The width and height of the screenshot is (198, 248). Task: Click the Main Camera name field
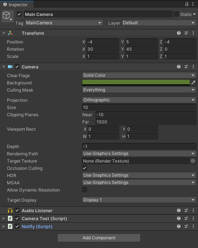pos(98,14)
